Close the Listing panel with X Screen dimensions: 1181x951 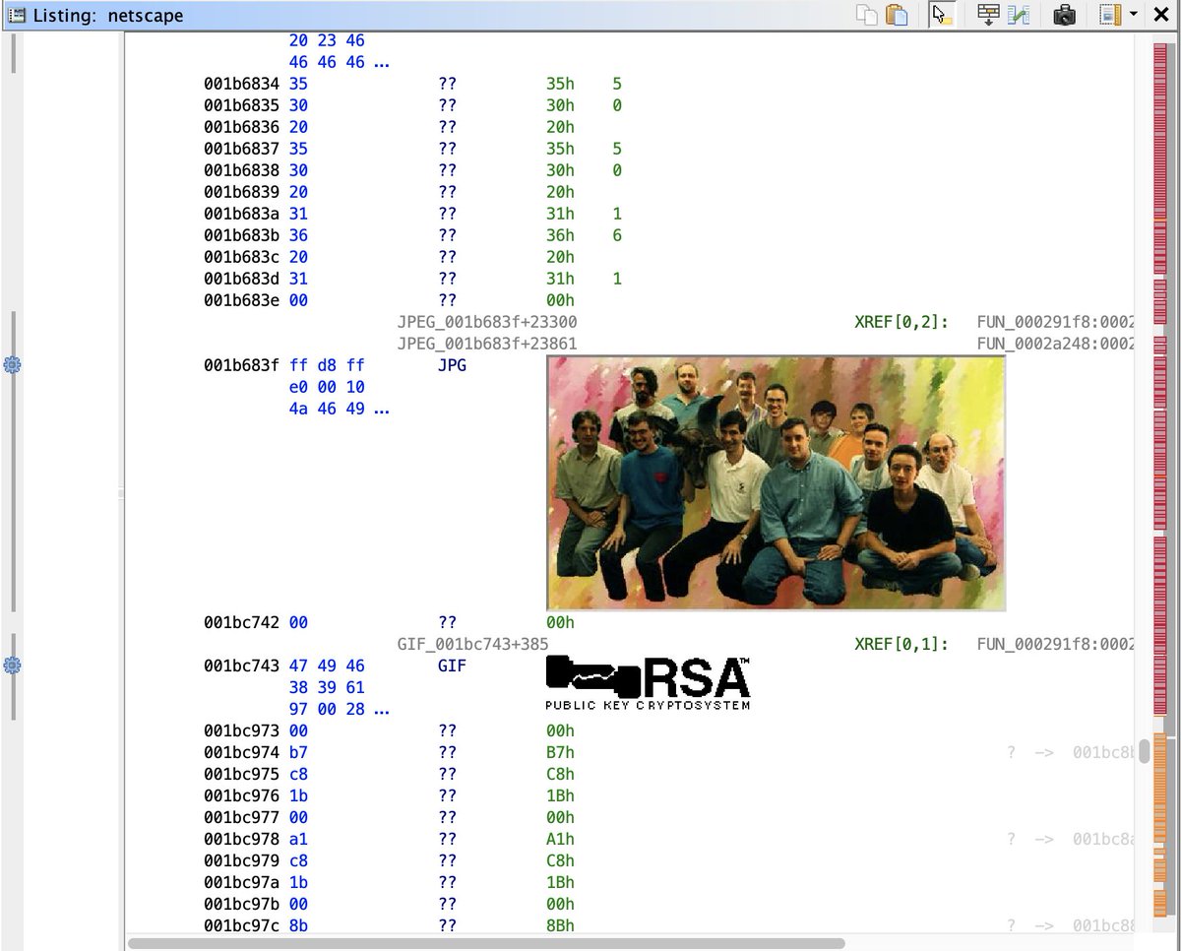1160,15
